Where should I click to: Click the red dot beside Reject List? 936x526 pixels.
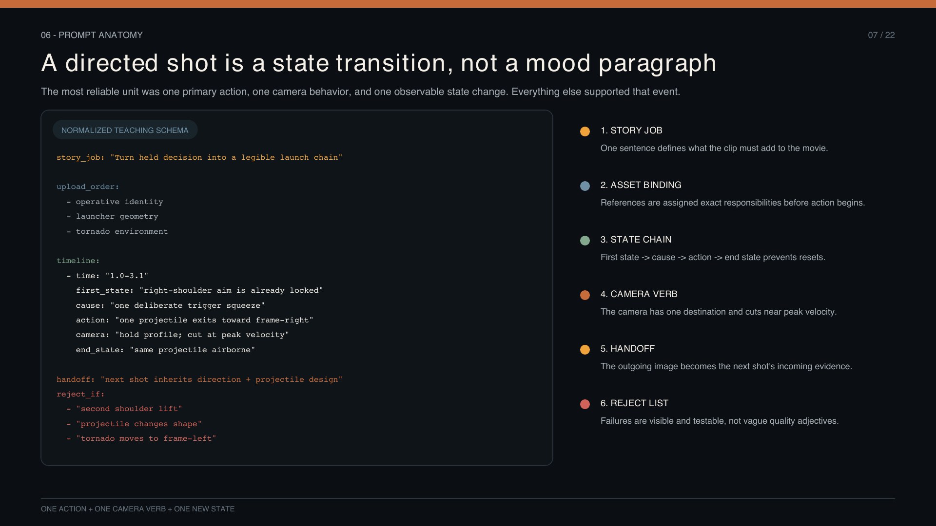[x=585, y=404]
